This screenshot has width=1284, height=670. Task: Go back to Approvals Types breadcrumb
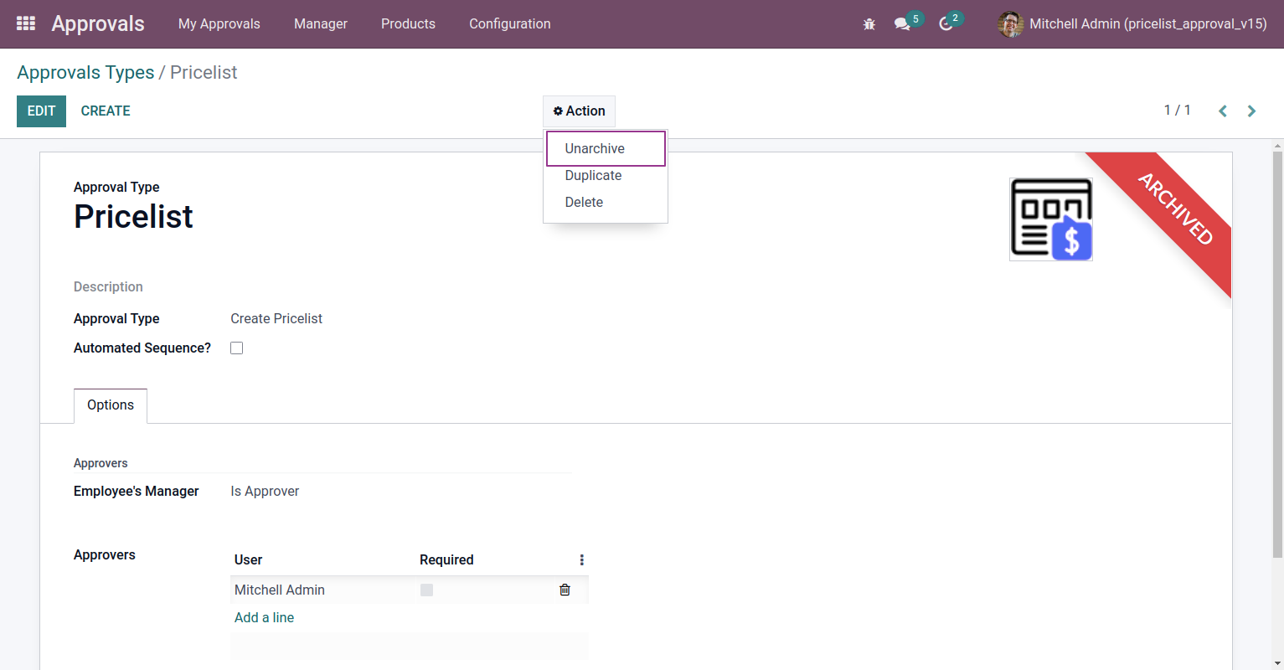click(85, 73)
